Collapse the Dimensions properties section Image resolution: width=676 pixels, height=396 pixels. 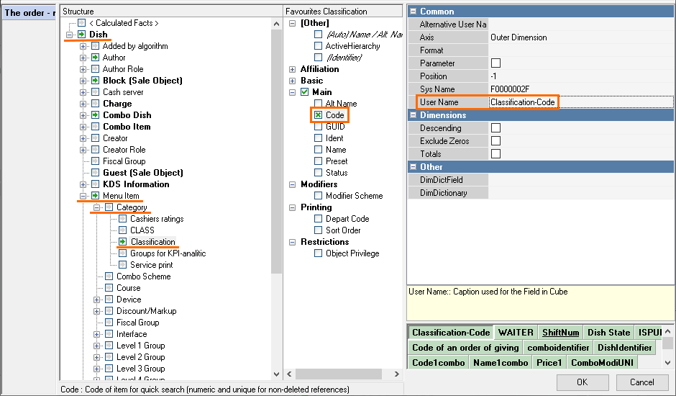(x=413, y=115)
